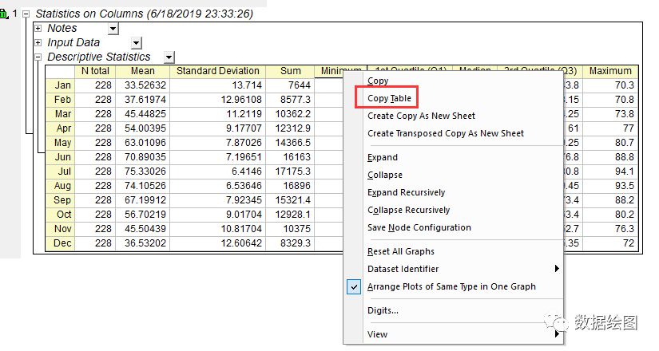
Task: Expand the Input Data section
Action: tap(38, 43)
